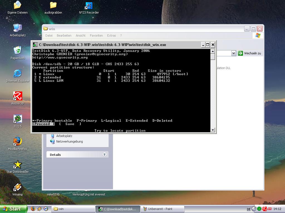Launch Mozilla Firefox from the desktop
This screenshot has height=213, width=285.
pyautogui.click(x=18, y=144)
